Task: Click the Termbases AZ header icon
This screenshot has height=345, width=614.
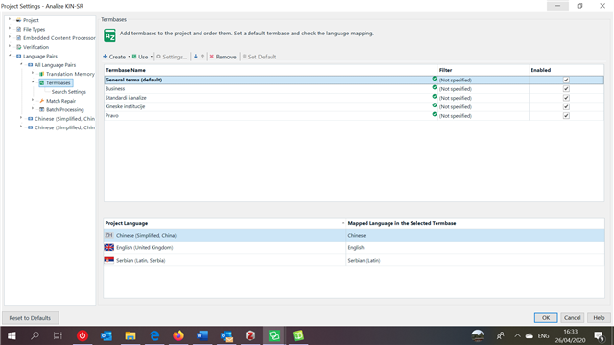Action: point(109,35)
